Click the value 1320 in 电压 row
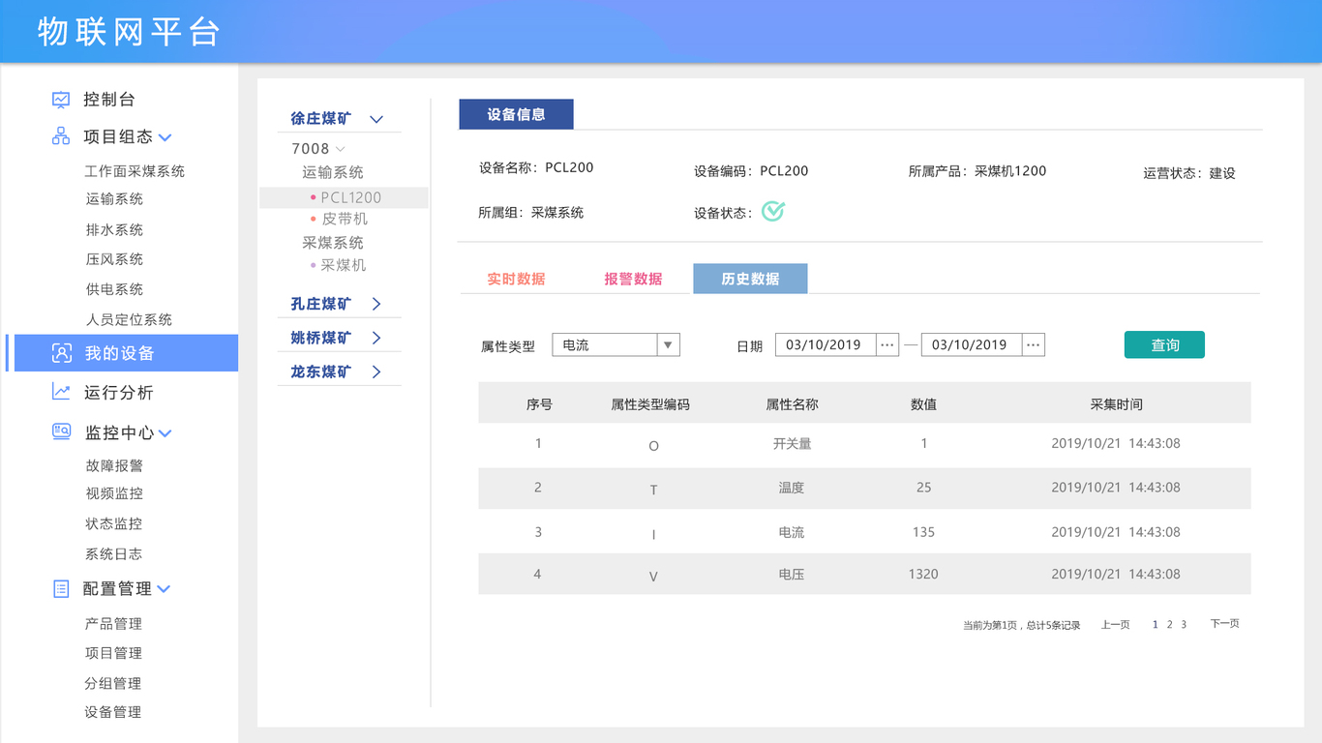1322x743 pixels. (923, 574)
